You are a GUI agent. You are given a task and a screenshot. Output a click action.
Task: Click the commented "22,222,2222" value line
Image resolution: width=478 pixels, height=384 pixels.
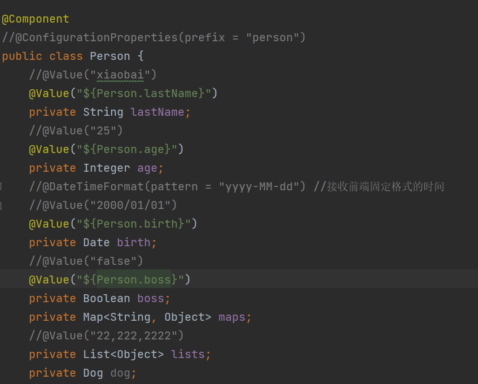(107, 336)
